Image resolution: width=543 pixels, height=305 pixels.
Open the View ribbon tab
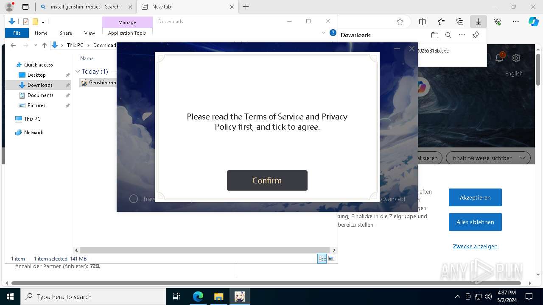90,33
